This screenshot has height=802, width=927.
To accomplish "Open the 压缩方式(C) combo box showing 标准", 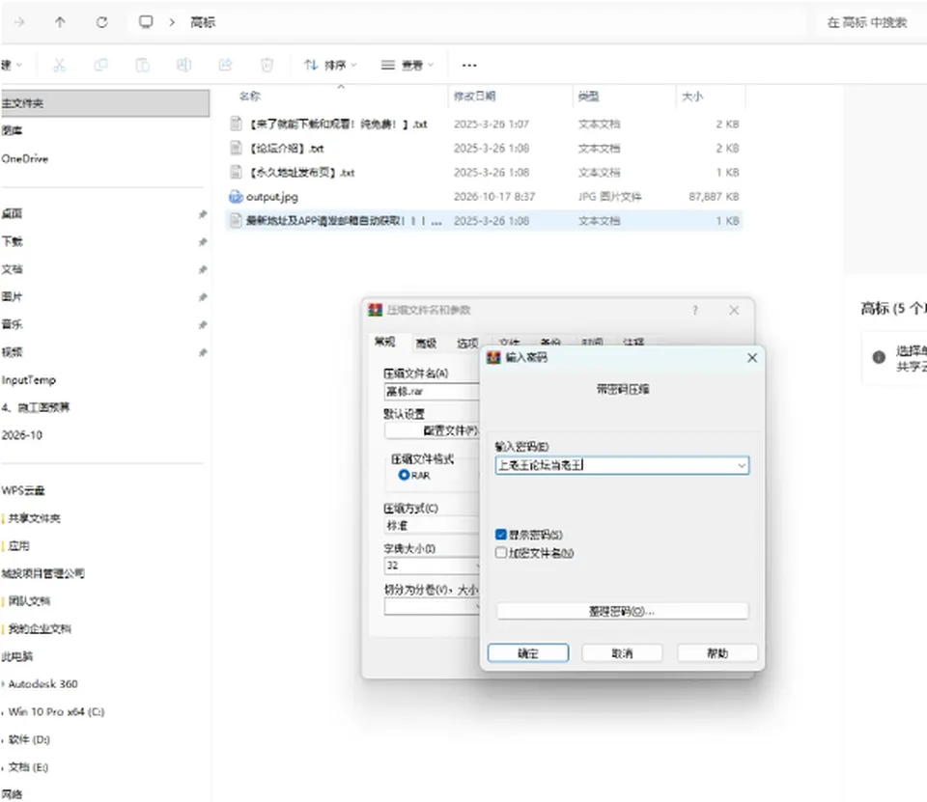I will click(432, 525).
